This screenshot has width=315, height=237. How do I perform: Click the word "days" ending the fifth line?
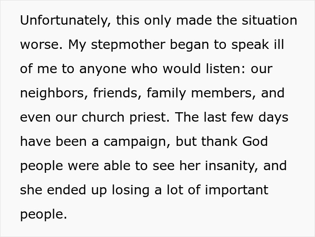[x=273, y=118]
